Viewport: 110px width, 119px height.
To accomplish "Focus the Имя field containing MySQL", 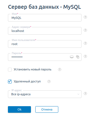I will (x=45, y=18).
